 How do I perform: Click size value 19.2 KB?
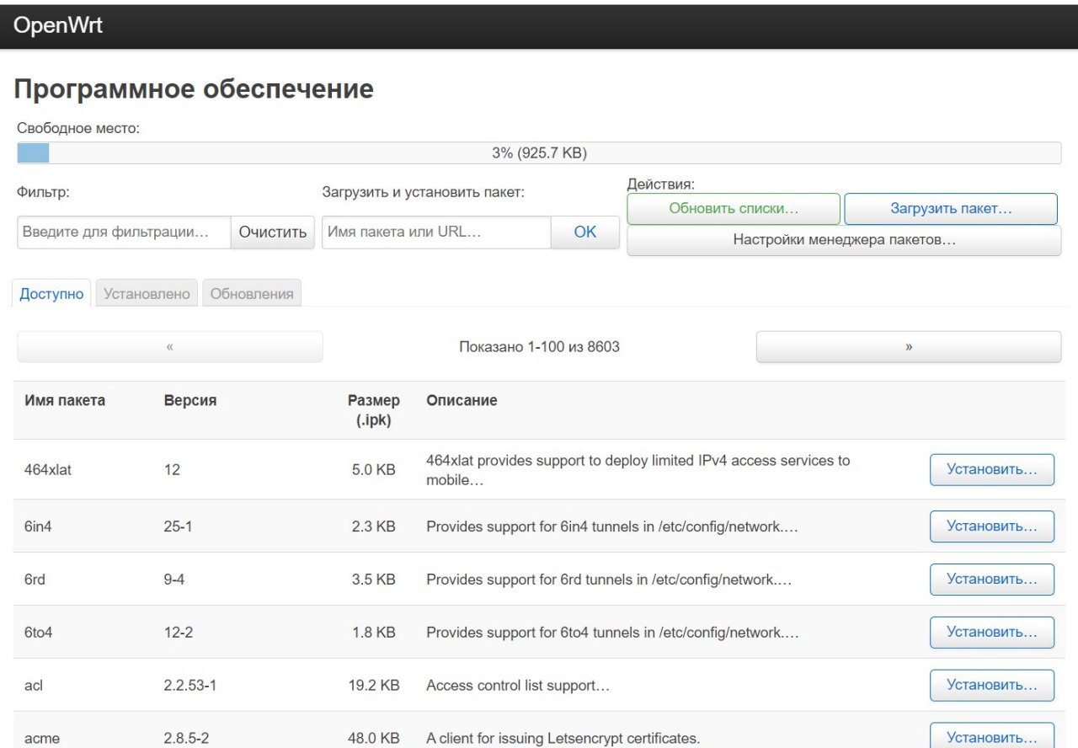pos(373,686)
